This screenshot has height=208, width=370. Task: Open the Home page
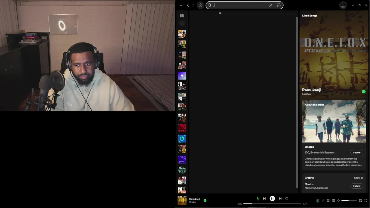(200, 5)
